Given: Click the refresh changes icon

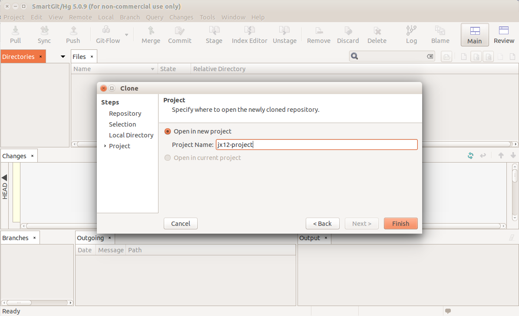Looking at the screenshot, I should tap(470, 156).
